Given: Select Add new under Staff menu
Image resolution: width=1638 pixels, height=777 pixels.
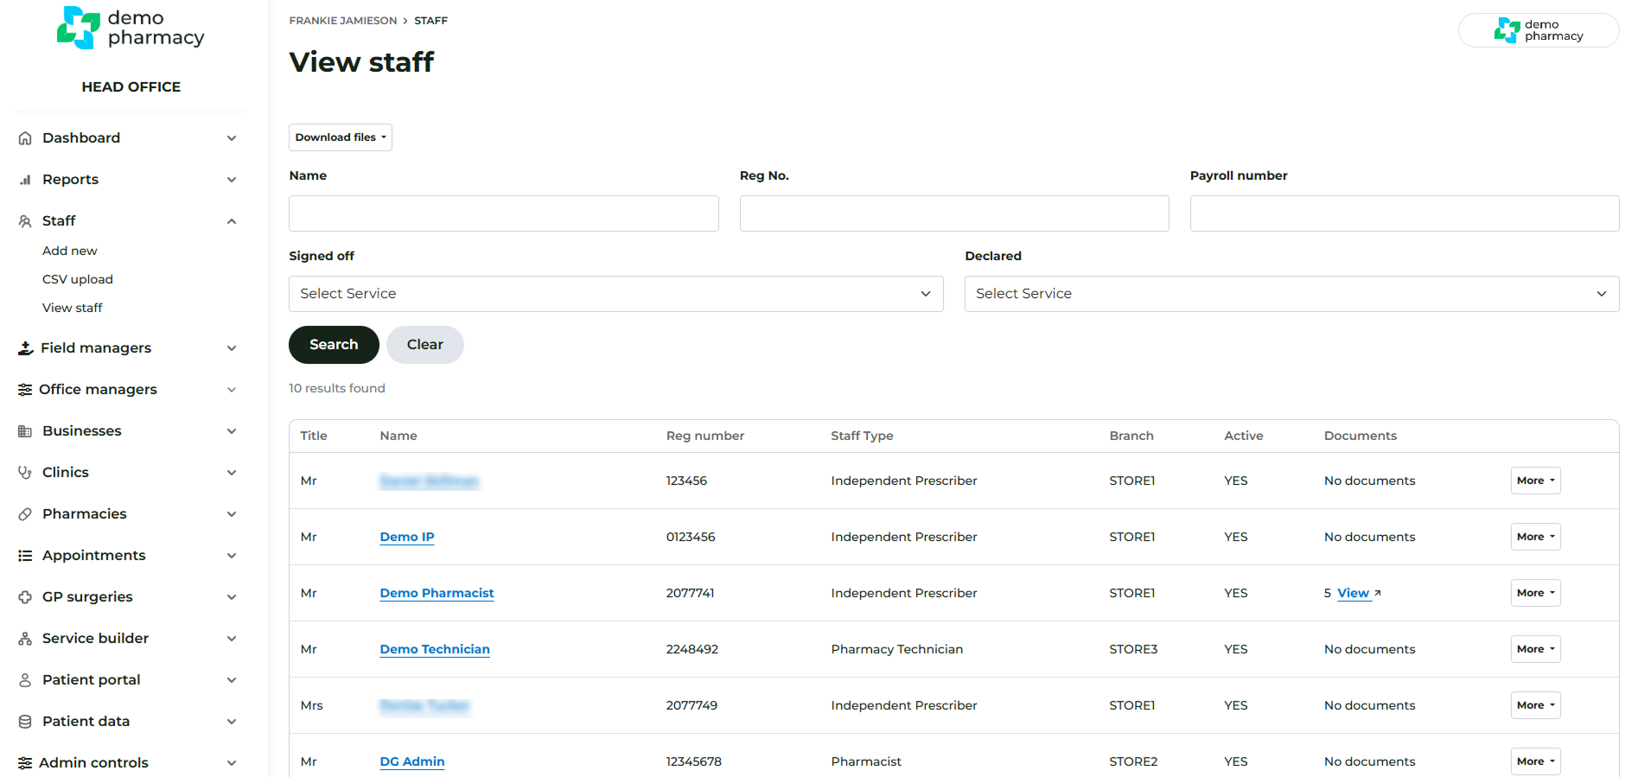Looking at the screenshot, I should coord(70,251).
